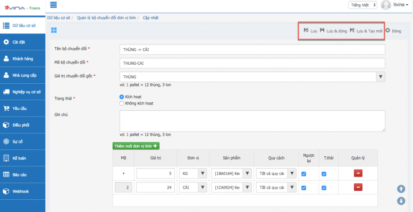Open Khách hàng in the sidebar

22,58
